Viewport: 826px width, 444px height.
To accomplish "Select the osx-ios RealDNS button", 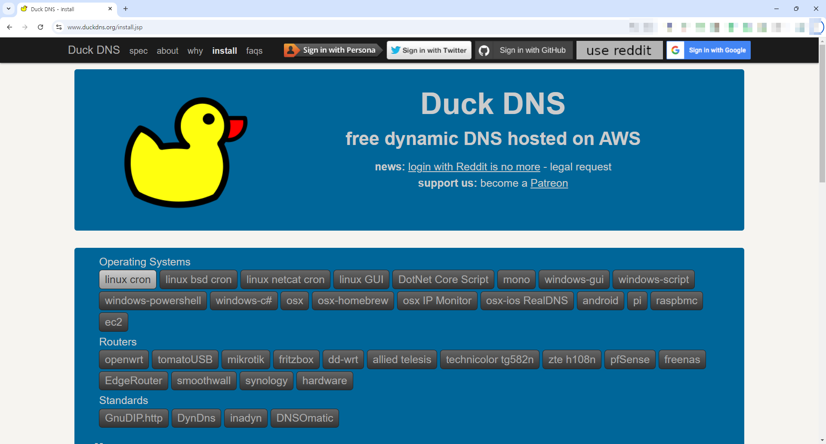I will [527, 301].
